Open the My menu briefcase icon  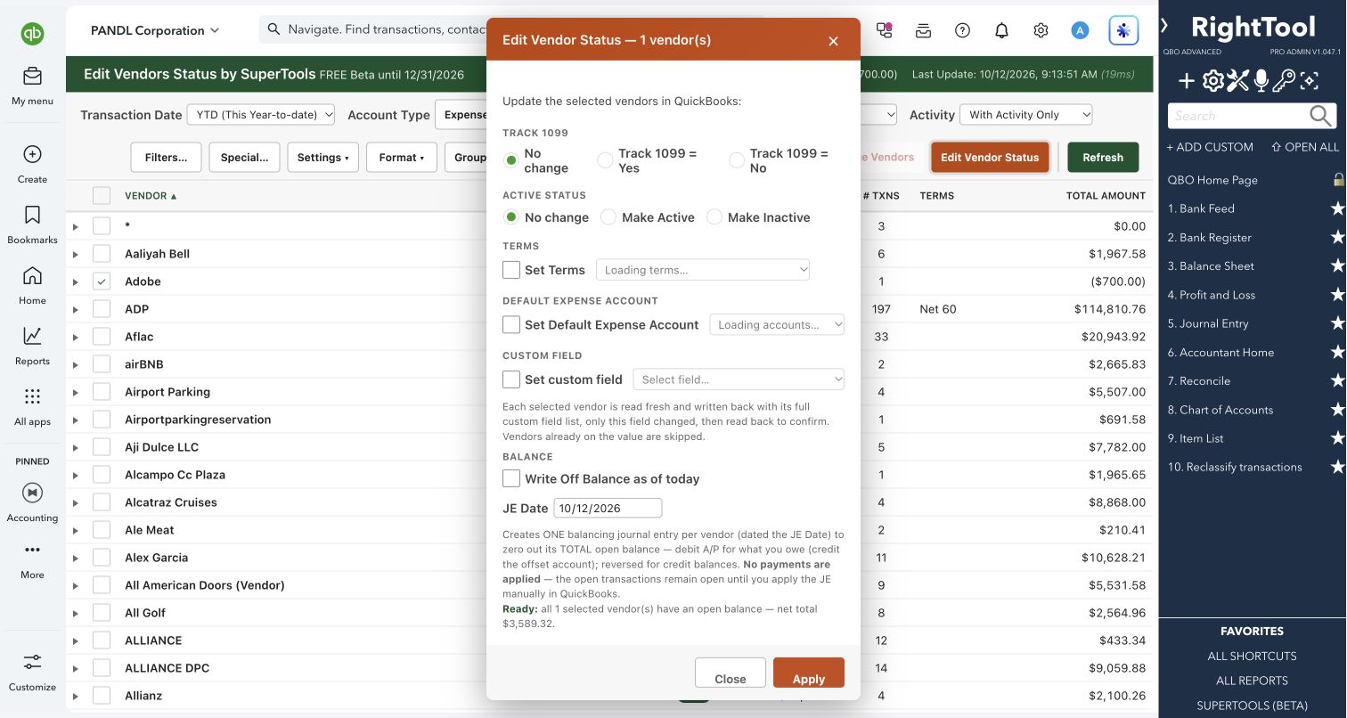(x=32, y=76)
